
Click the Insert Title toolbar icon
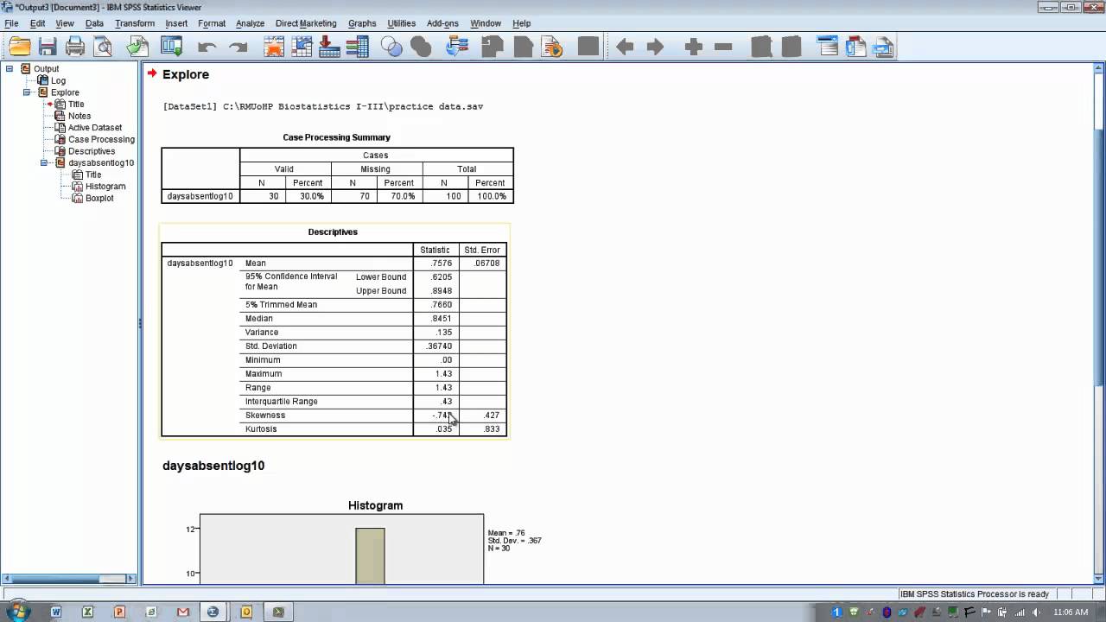click(855, 47)
